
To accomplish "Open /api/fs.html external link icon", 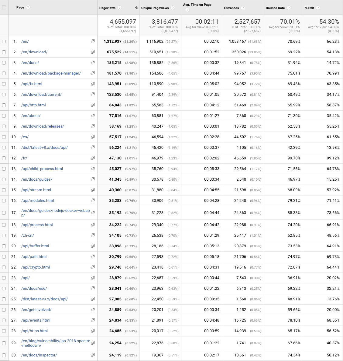I will [x=93, y=84].
